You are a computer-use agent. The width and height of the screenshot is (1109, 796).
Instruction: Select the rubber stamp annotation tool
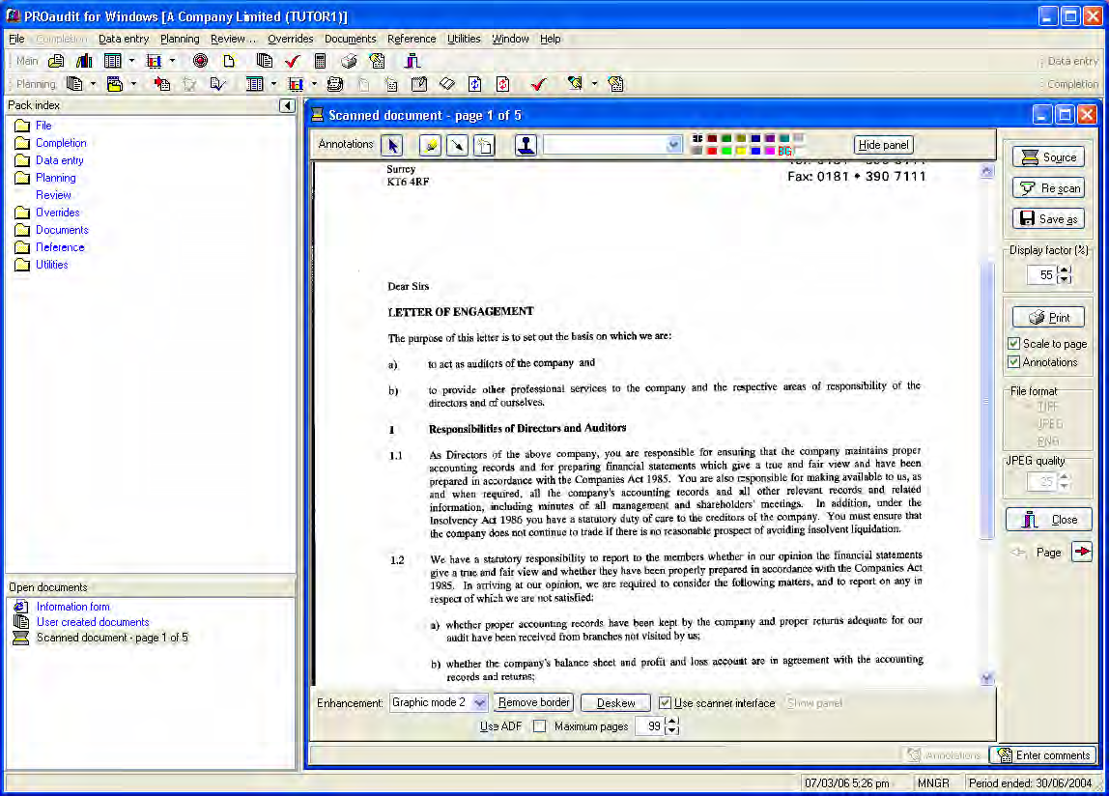coord(526,145)
